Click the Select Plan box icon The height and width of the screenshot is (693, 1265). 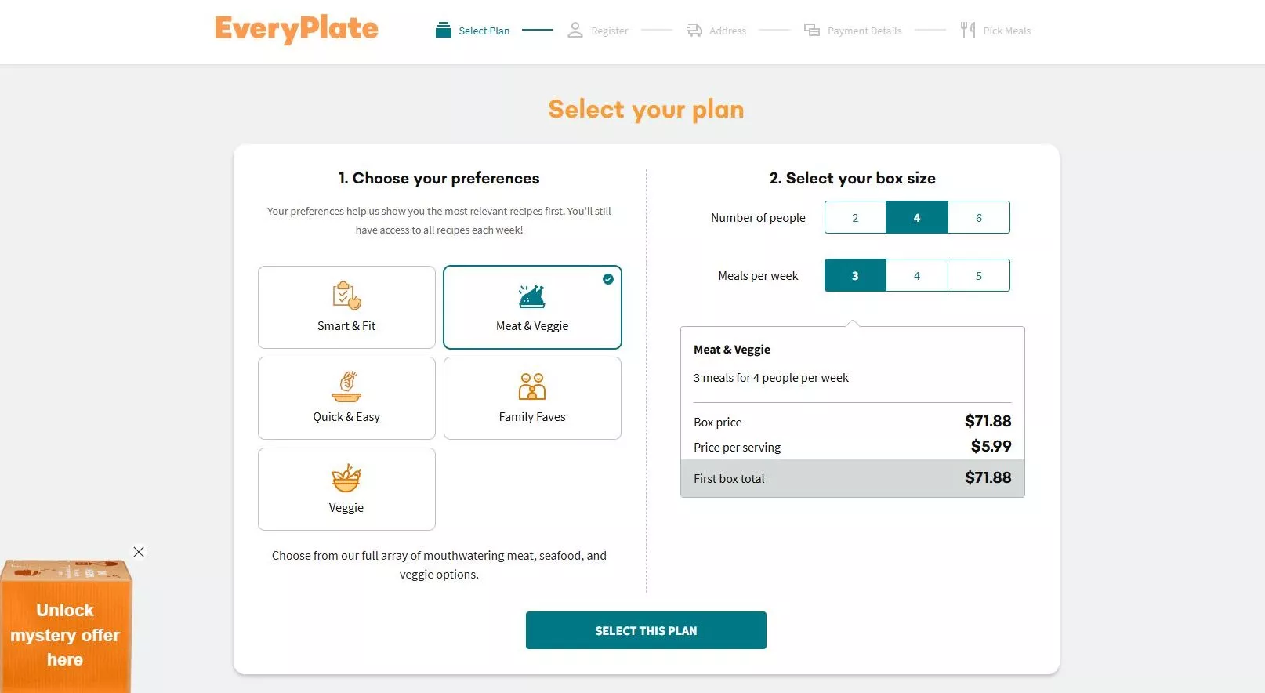click(x=444, y=30)
